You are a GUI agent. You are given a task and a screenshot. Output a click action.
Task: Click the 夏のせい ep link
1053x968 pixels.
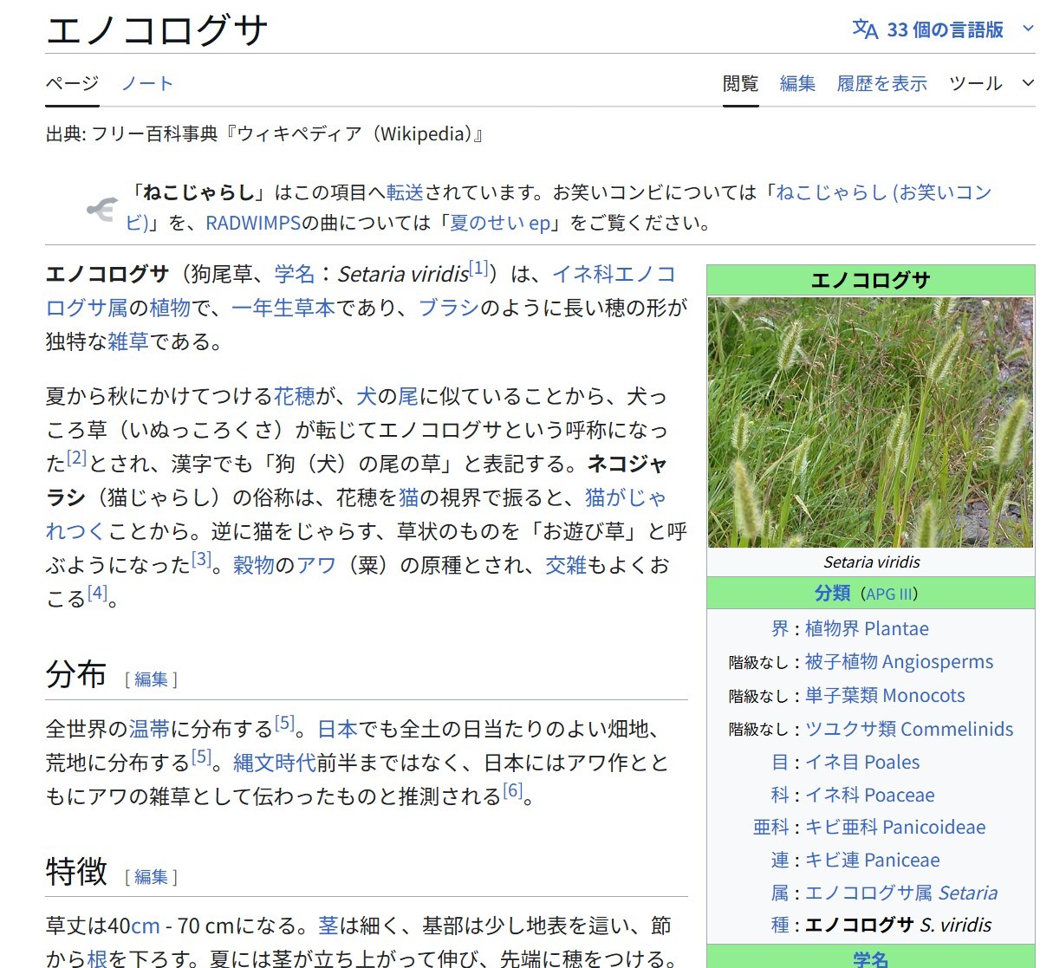[x=500, y=223]
